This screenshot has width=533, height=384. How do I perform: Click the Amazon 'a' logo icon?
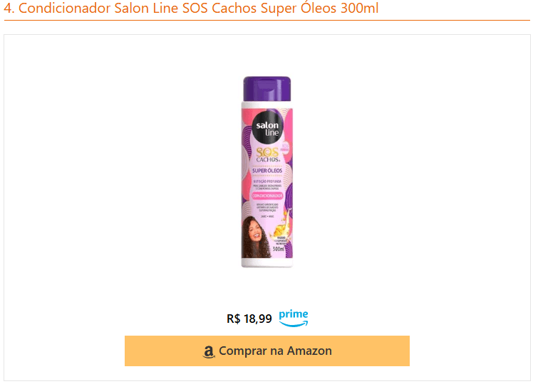click(209, 352)
